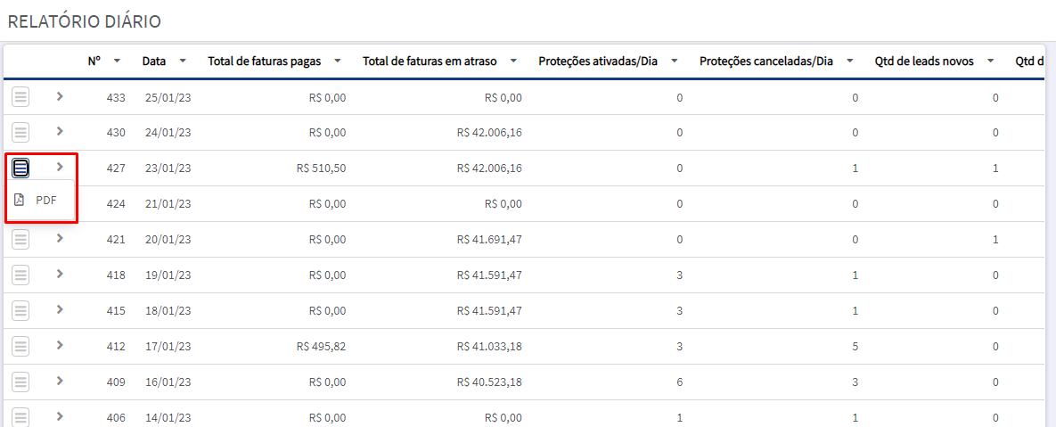
Task: Open Total de faturas pagas column dropdown
Action: pos(338,62)
